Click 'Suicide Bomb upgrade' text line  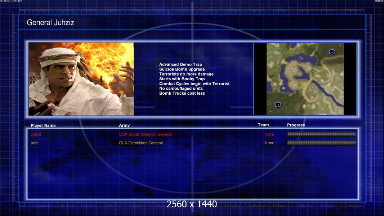coord(182,69)
